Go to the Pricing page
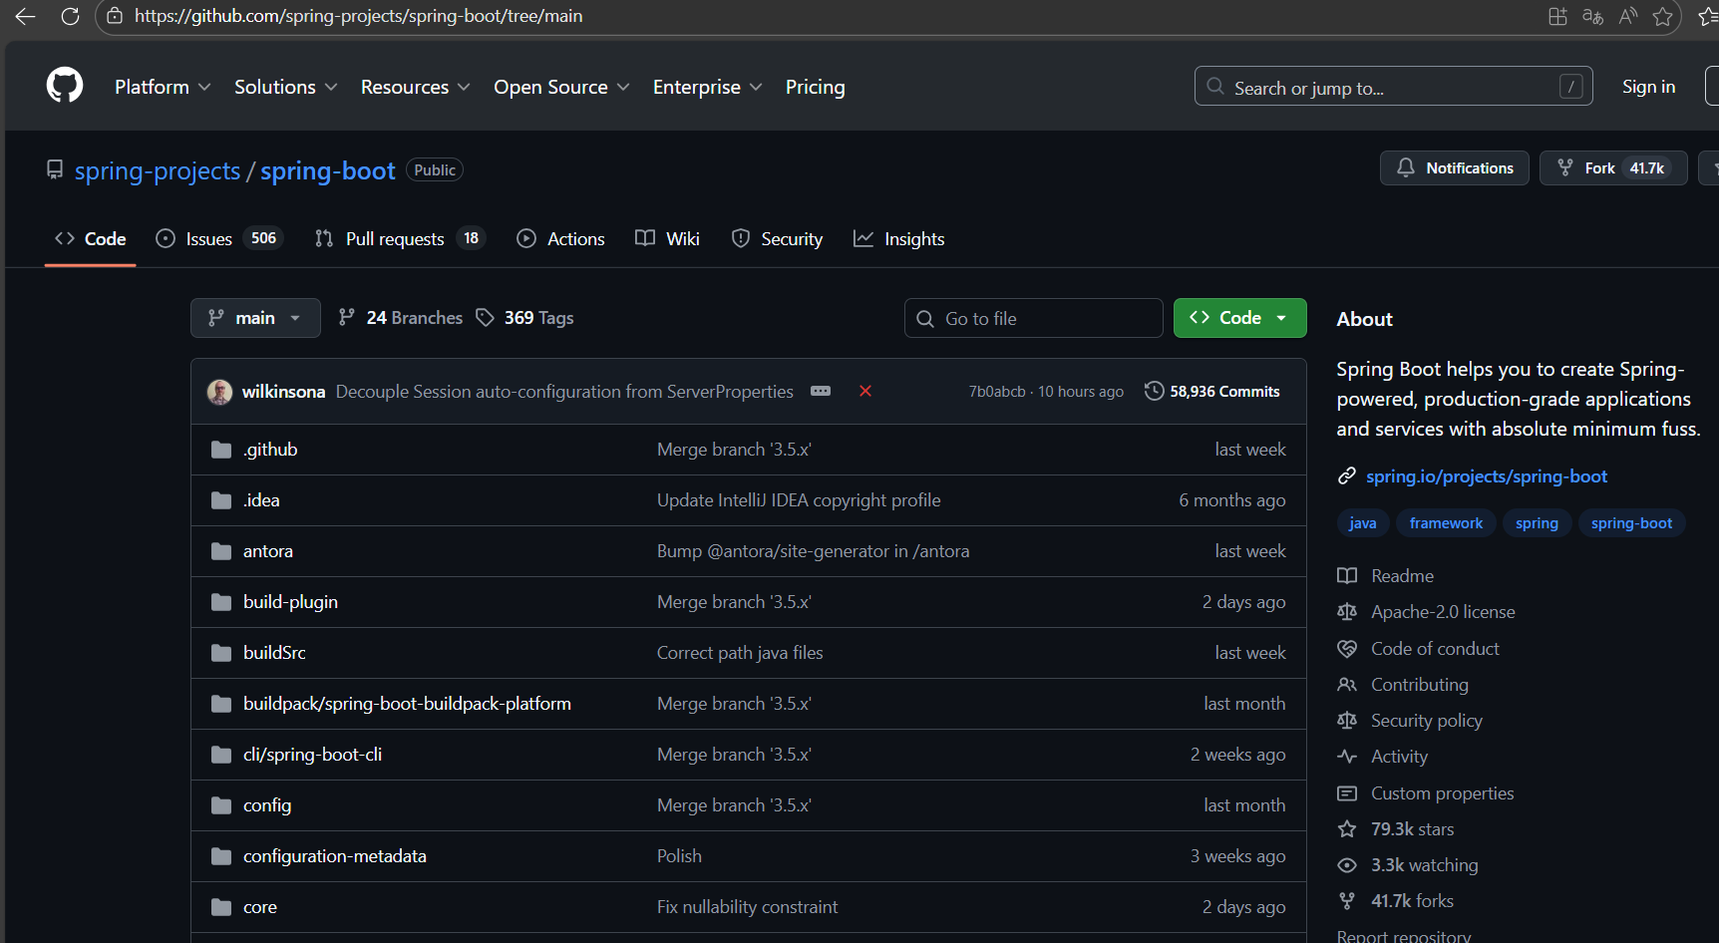 815,87
